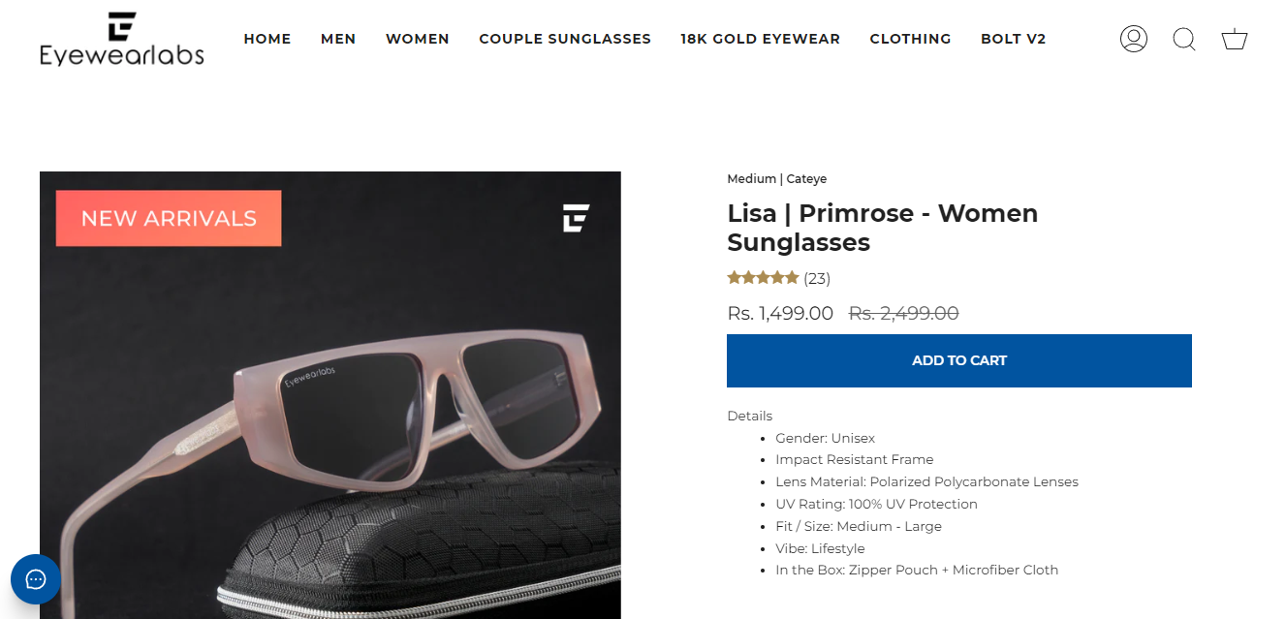Click the search magnifier icon
Image resolution: width=1286 pixels, height=619 pixels.
click(x=1183, y=39)
